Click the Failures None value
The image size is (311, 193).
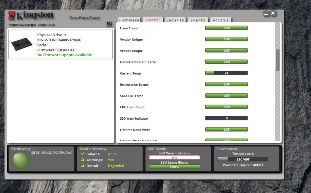coord(112,154)
